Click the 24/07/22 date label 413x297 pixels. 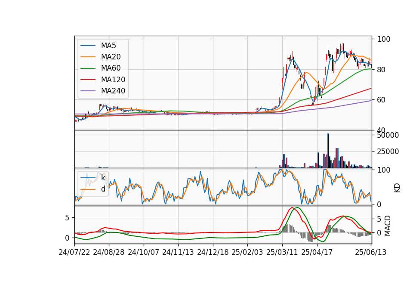[74, 252]
